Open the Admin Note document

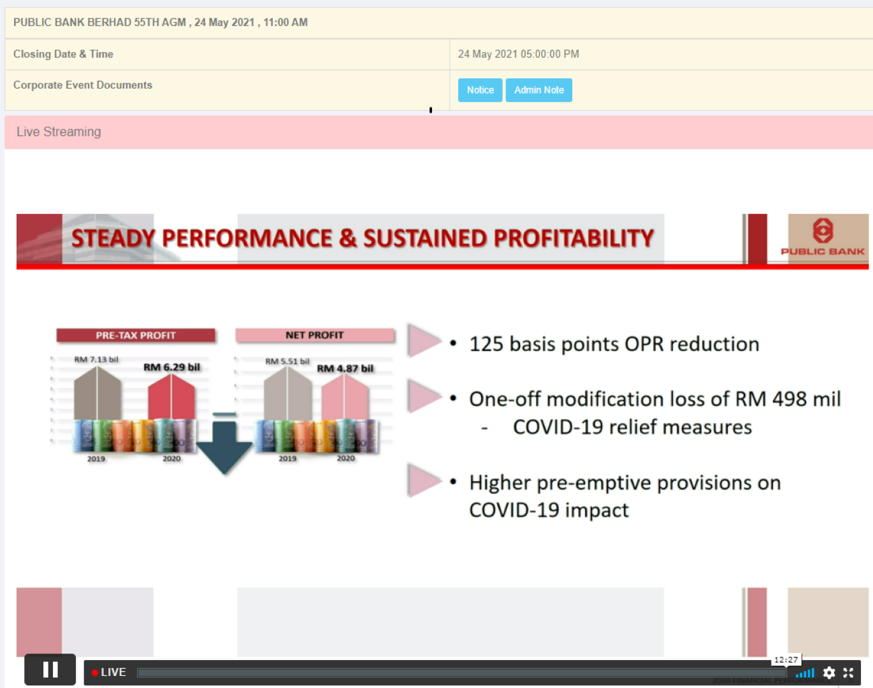[x=538, y=90]
